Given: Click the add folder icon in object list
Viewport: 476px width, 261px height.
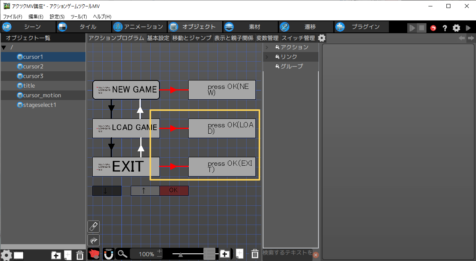Looking at the screenshot, I should tap(56, 255).
